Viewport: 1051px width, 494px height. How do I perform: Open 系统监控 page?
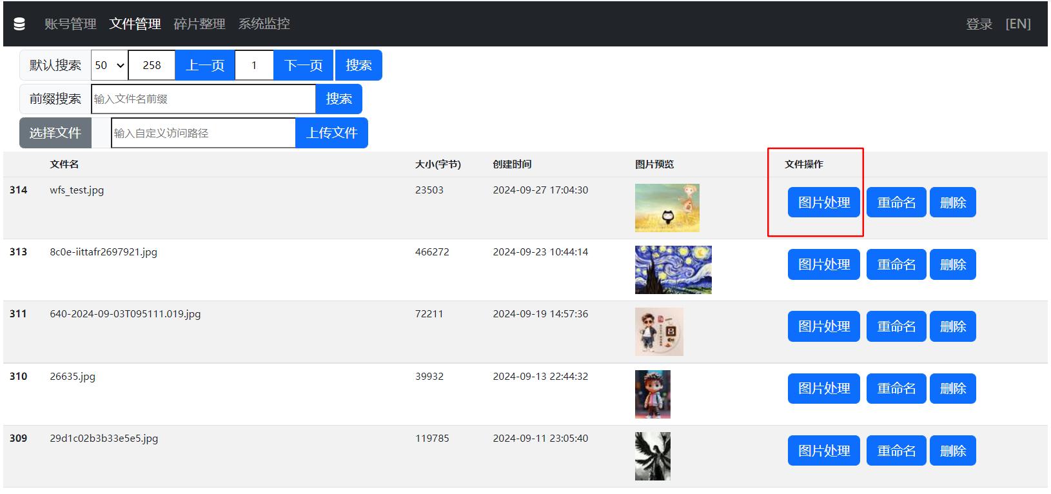(264, 24)
